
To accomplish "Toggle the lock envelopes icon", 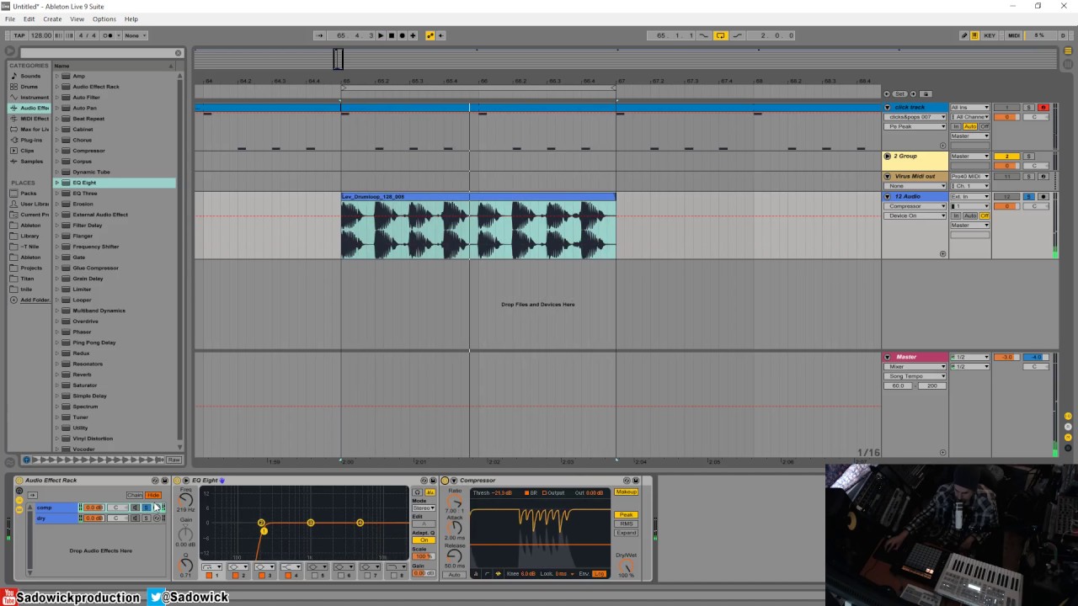I will [x=926, y=93].
